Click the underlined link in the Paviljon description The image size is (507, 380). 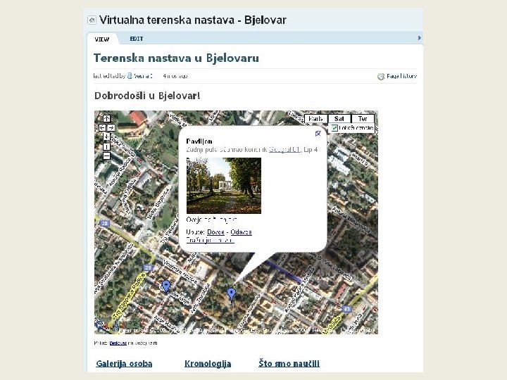(x=284, y=150)
